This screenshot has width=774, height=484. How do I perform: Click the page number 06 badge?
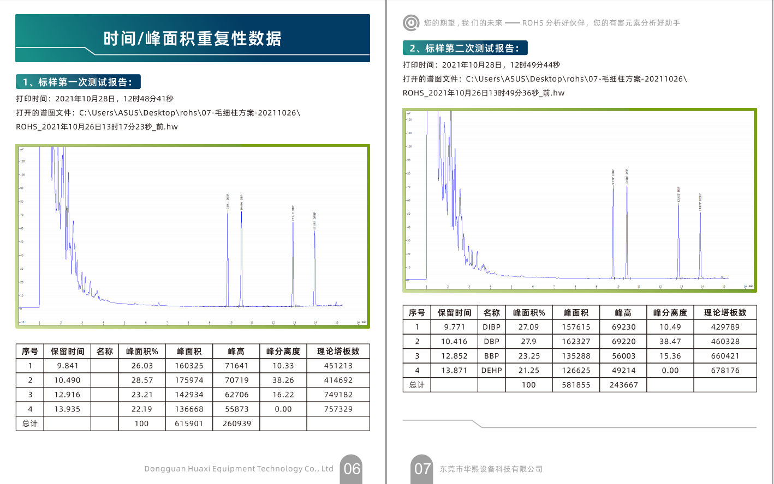click(352, 469)
